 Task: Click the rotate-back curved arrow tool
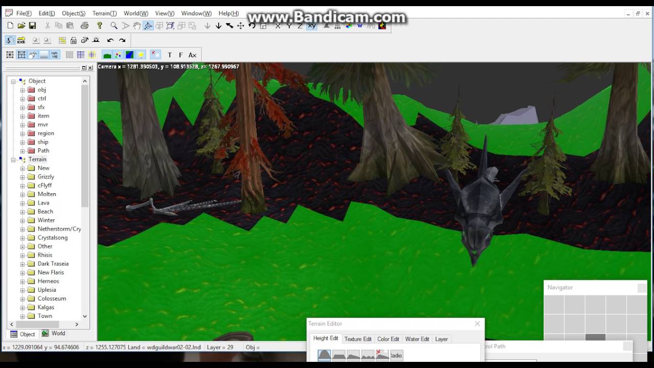point(252,26)
